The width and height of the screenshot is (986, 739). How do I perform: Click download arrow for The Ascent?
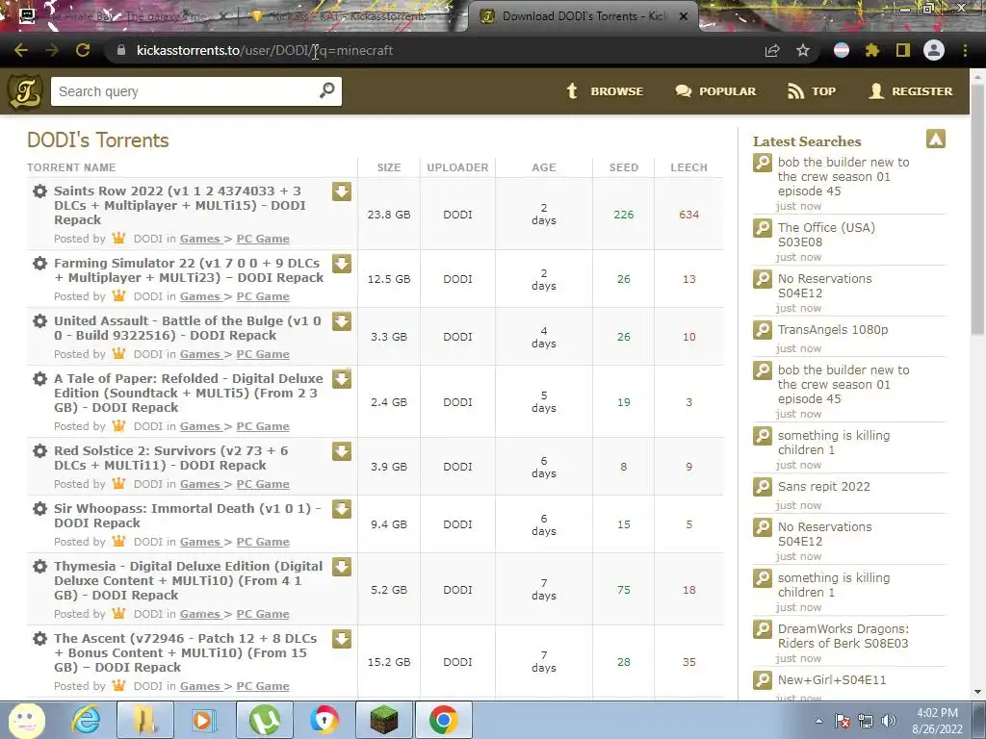coord(342,640)
